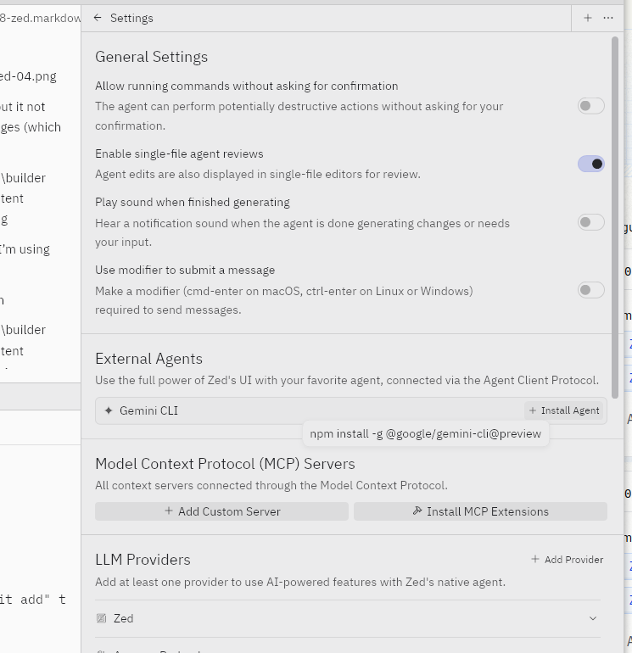Click the back arrow beside Settings
This screenshot has width=632, height=653.
coord(98,18)
